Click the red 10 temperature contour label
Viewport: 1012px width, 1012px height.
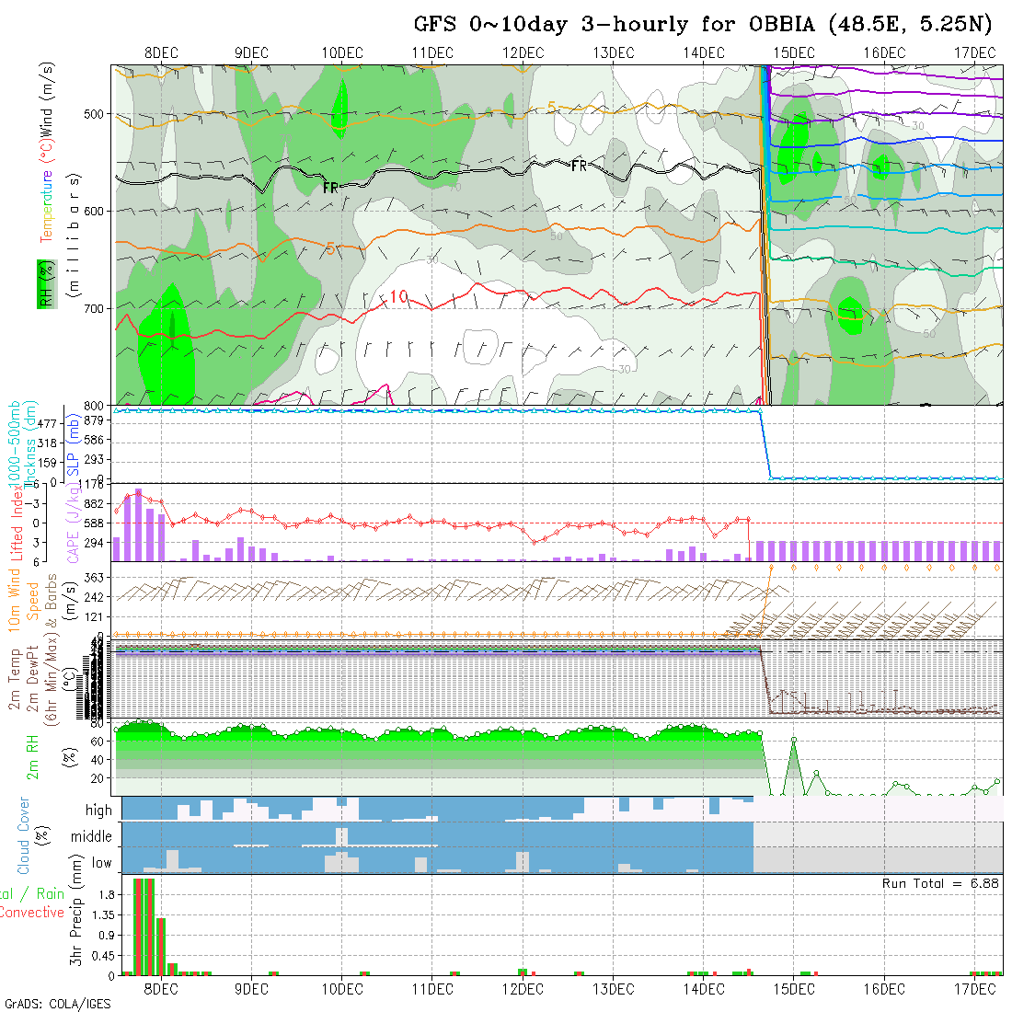[397, 296]
